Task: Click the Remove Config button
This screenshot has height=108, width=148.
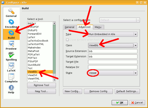Action: point(98,91)
